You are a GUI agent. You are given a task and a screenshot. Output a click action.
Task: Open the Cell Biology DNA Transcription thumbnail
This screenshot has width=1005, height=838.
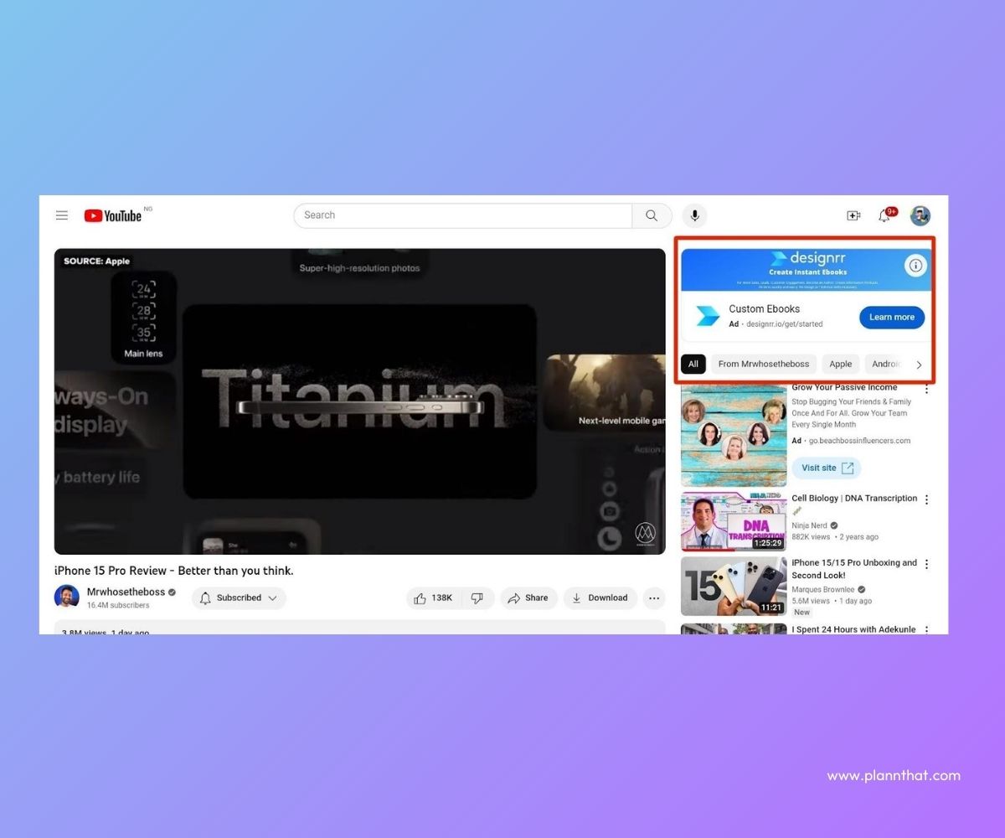tap(734, 521)
